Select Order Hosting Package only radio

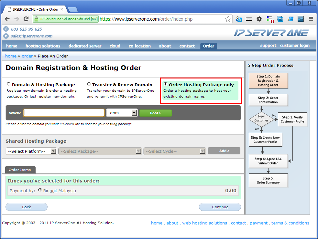coord(166,84)
